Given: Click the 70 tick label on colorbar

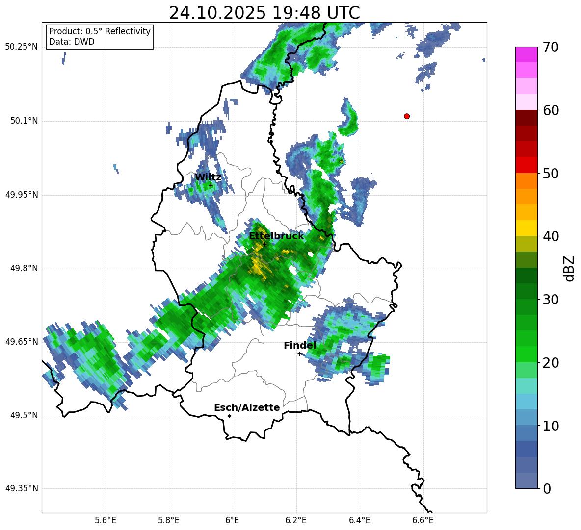Looking at the screenshot, I should pos(551,48).
